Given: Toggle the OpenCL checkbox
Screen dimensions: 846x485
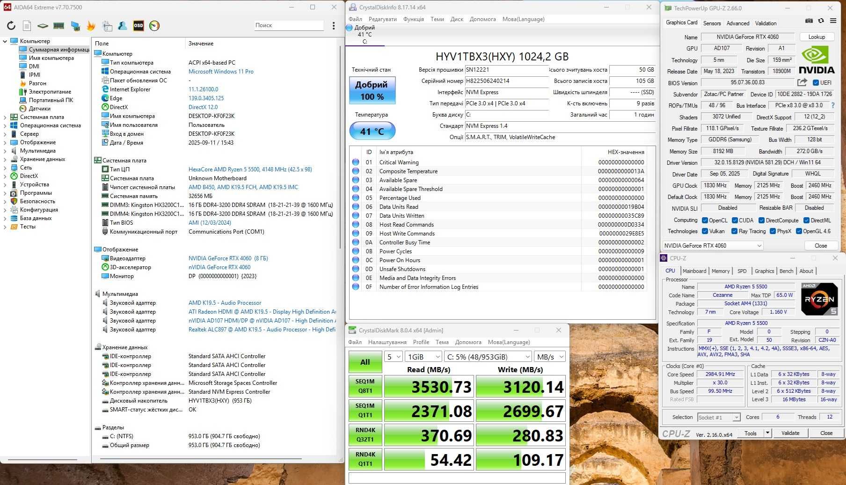Looking at the screenshot, I should pyautogui.click(x=705, y=220).
